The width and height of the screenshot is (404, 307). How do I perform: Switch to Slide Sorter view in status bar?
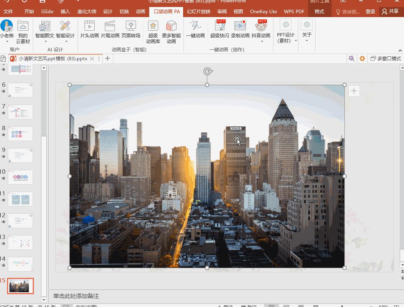pyautogui.click(x=286, y=305)
